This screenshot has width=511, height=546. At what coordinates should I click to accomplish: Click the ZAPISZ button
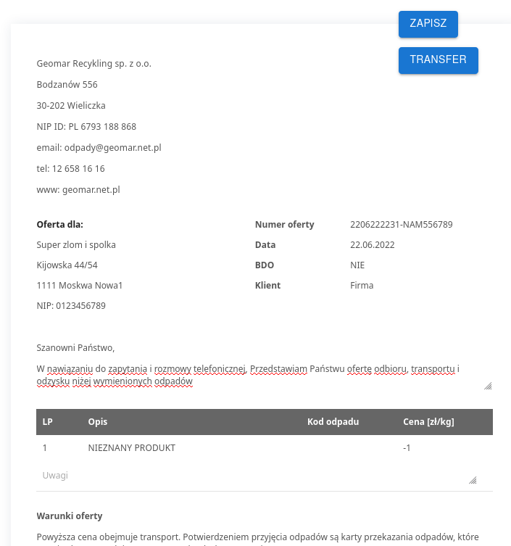[x=428, y=23]
